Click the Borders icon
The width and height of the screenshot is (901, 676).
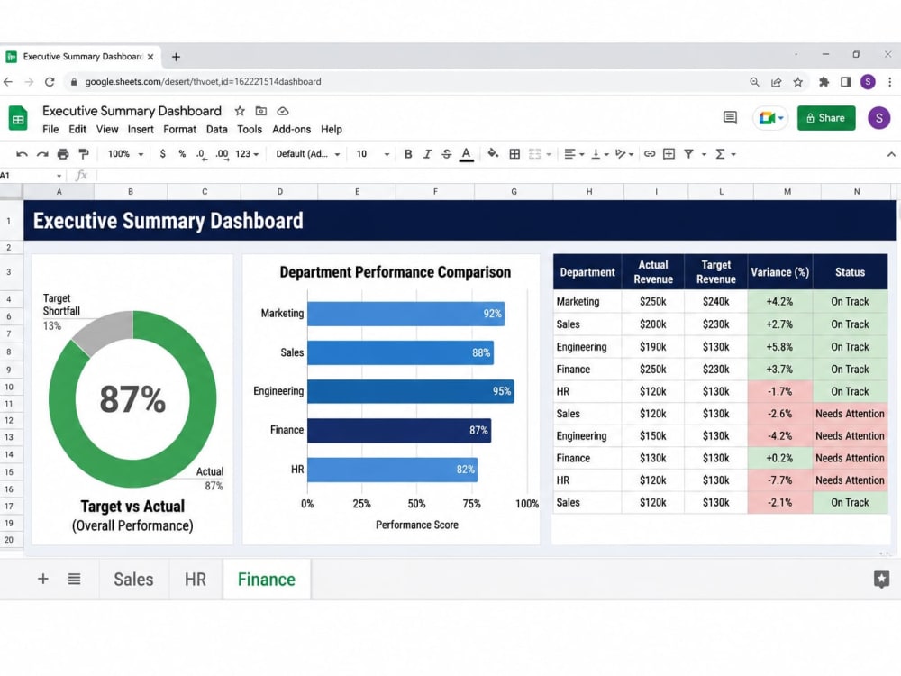(x=514, y=154)
